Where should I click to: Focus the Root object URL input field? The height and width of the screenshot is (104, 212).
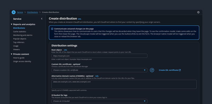point(99,56)
